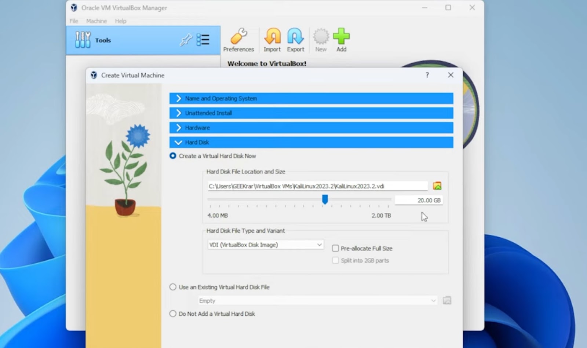Click the pin icon in Tools row
Viewport: 587px width, 348px height.
186,40
